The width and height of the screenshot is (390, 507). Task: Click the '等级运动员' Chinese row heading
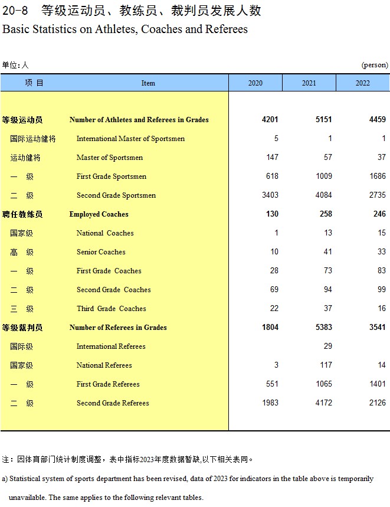pos(22,120)
